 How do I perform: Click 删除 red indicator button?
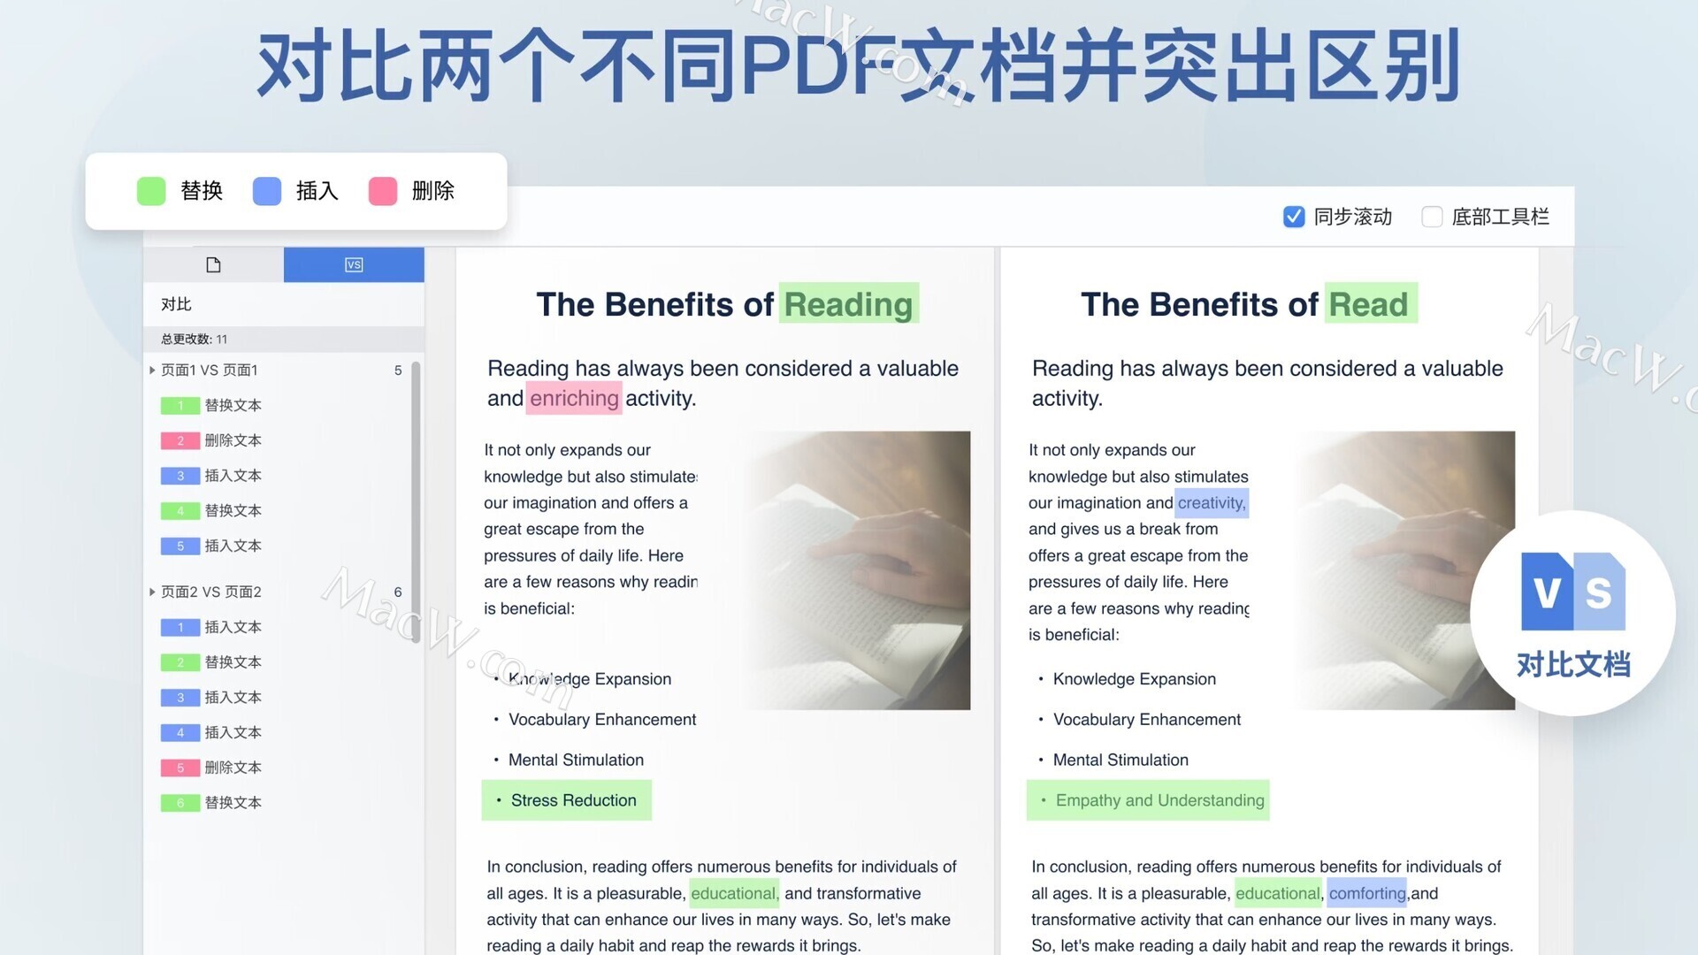(386, 191)
